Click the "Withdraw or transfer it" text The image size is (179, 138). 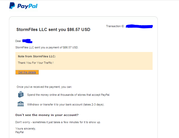[x=66, y=104]
